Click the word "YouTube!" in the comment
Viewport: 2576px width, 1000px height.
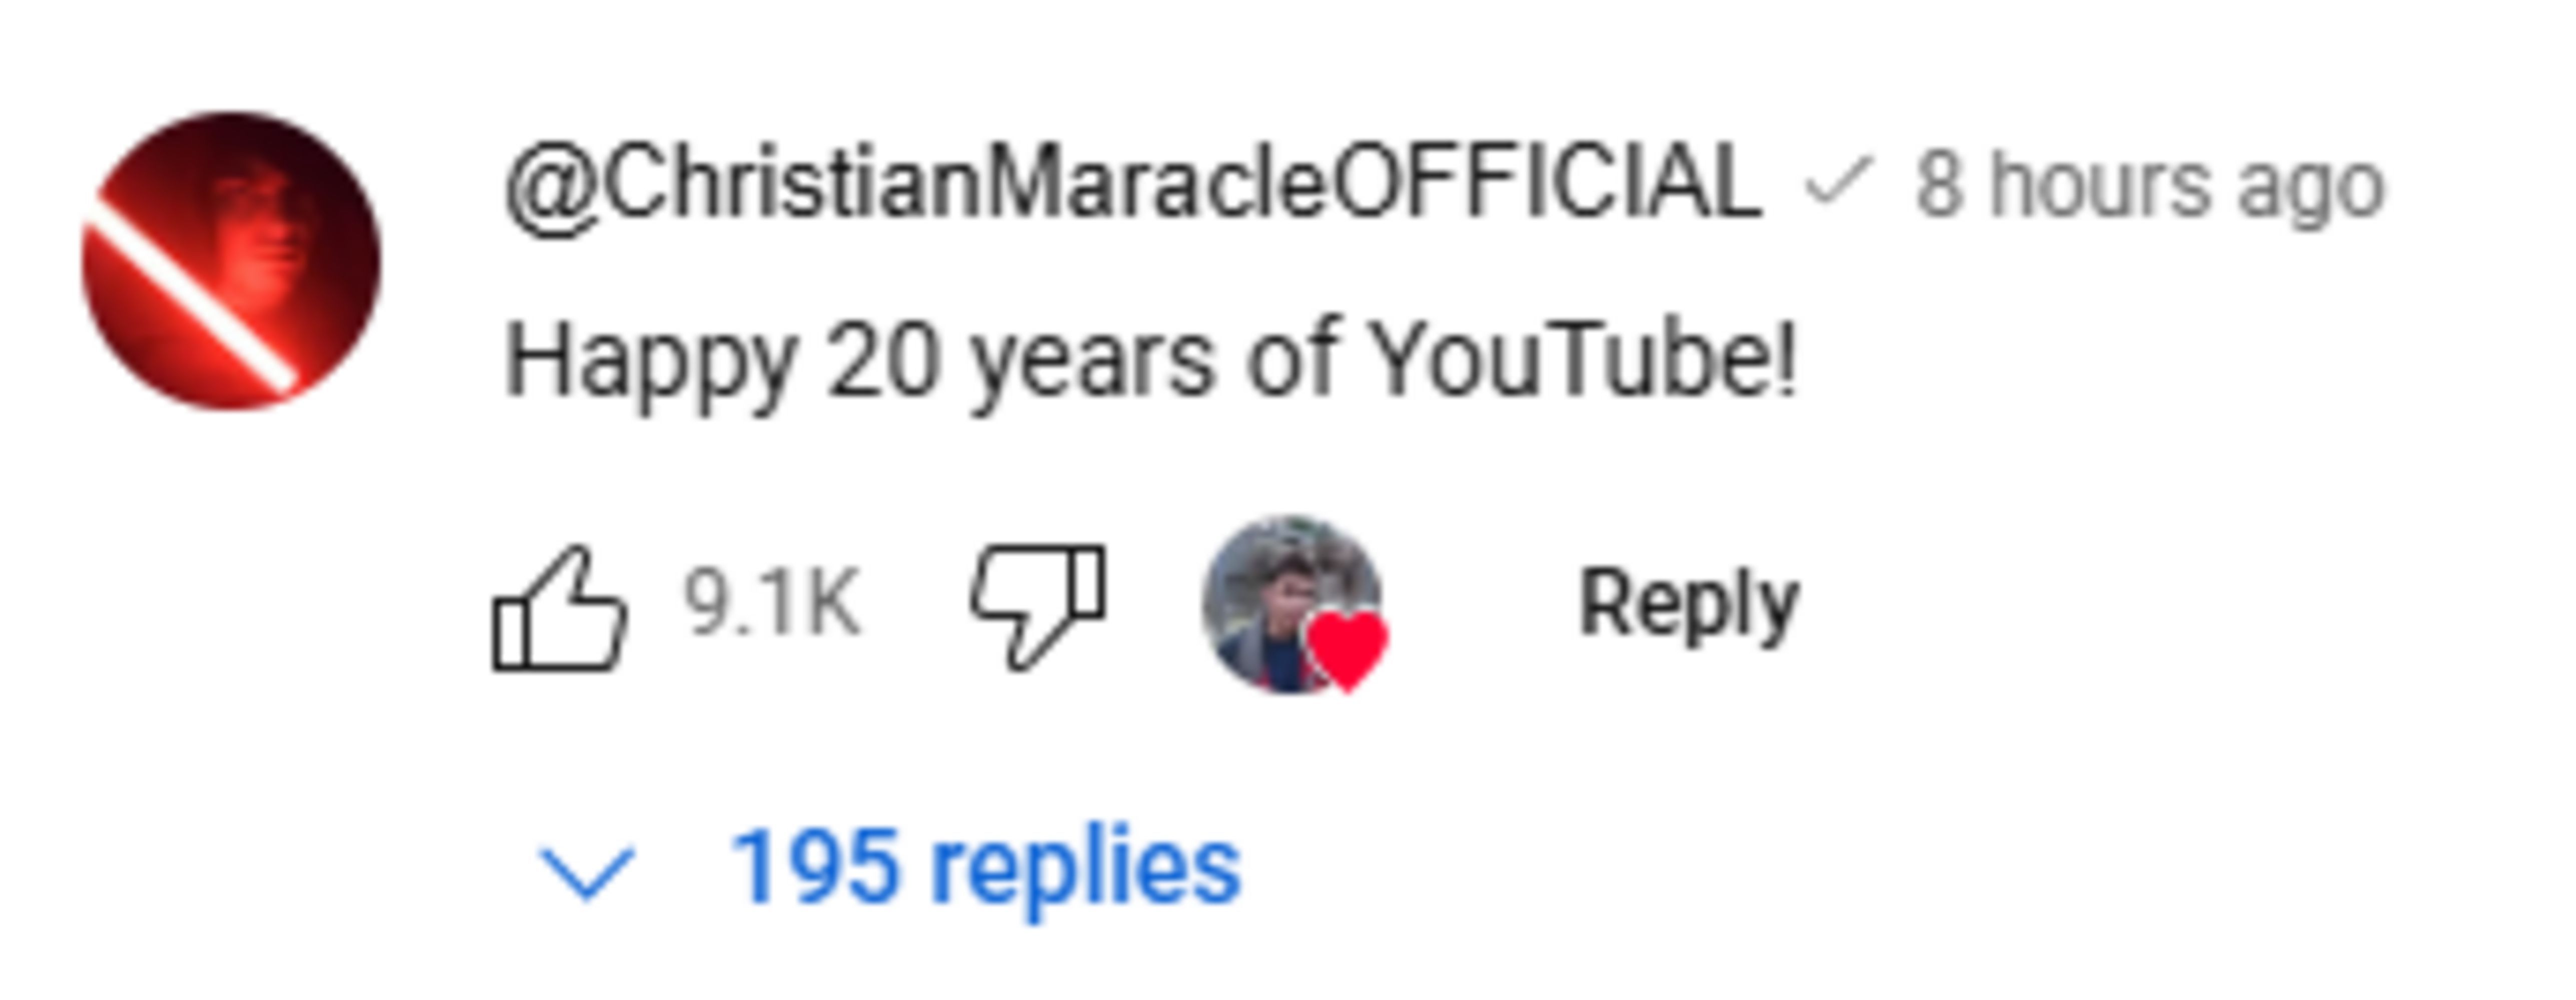pyautogui.click(x=1582, y=361)
